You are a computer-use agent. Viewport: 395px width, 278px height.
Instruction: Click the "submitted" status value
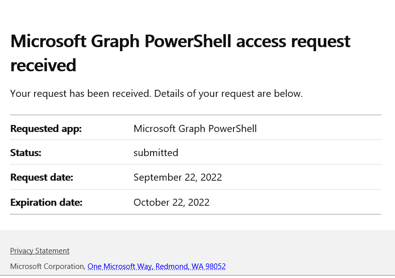(x=156, y=153)
